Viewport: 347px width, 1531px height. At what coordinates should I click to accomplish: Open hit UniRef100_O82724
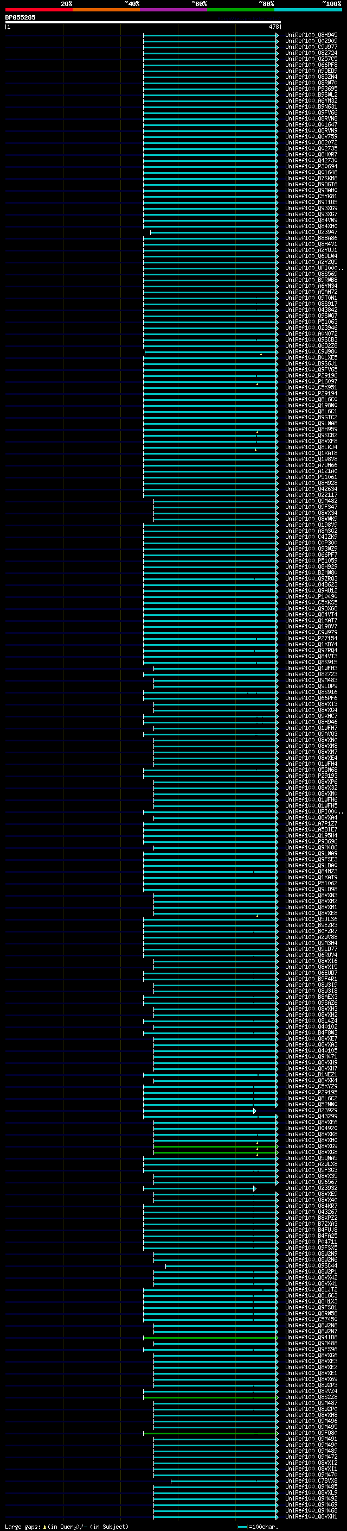(x=311, y=53)
